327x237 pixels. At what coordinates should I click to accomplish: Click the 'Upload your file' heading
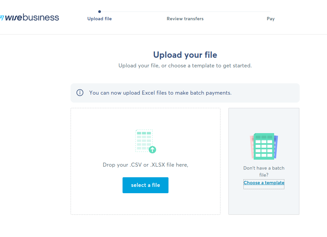185,55
